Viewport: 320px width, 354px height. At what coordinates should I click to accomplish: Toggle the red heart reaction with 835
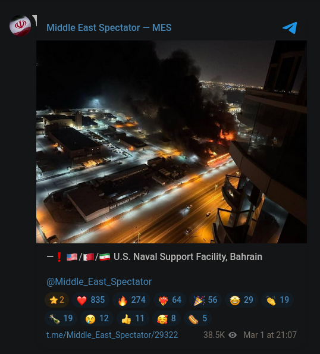click(x=91, y=300)
